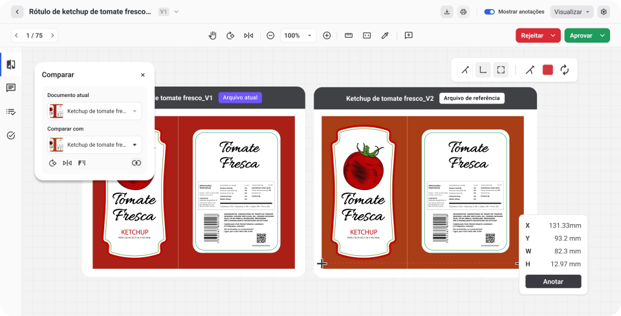Select the pan hand tool

(212, 36)
